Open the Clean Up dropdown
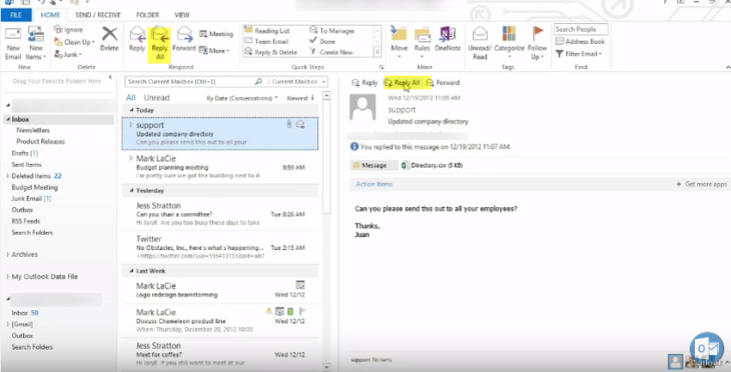 tap(74, 42)
